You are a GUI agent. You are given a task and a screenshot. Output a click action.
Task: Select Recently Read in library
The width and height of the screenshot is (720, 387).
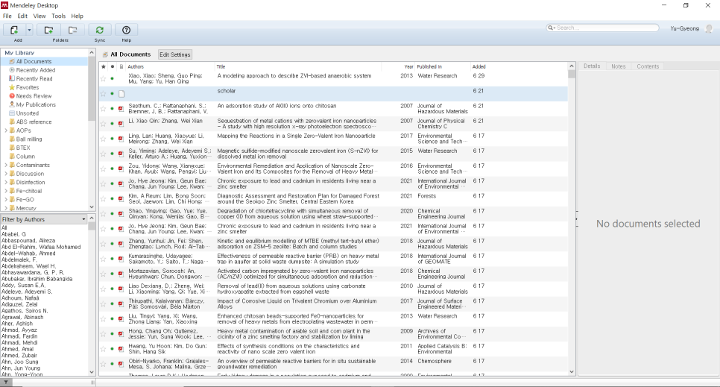(x=34, y=78)
